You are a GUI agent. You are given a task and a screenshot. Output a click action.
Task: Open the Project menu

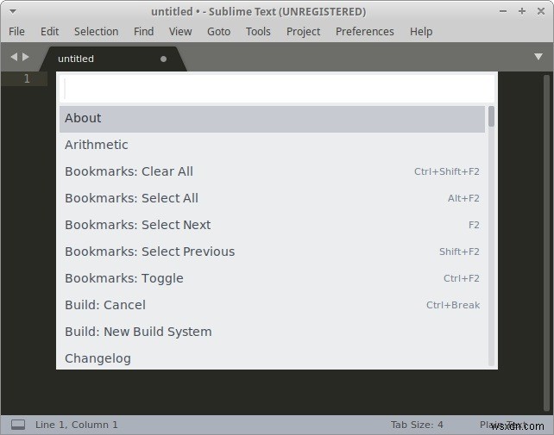[303, 31]
